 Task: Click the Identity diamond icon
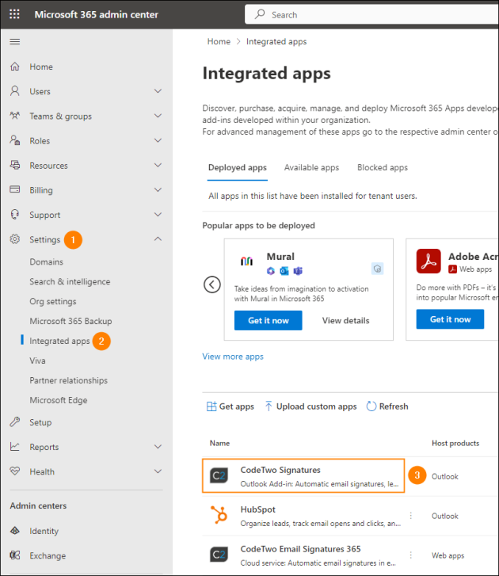tap(15, 531)
